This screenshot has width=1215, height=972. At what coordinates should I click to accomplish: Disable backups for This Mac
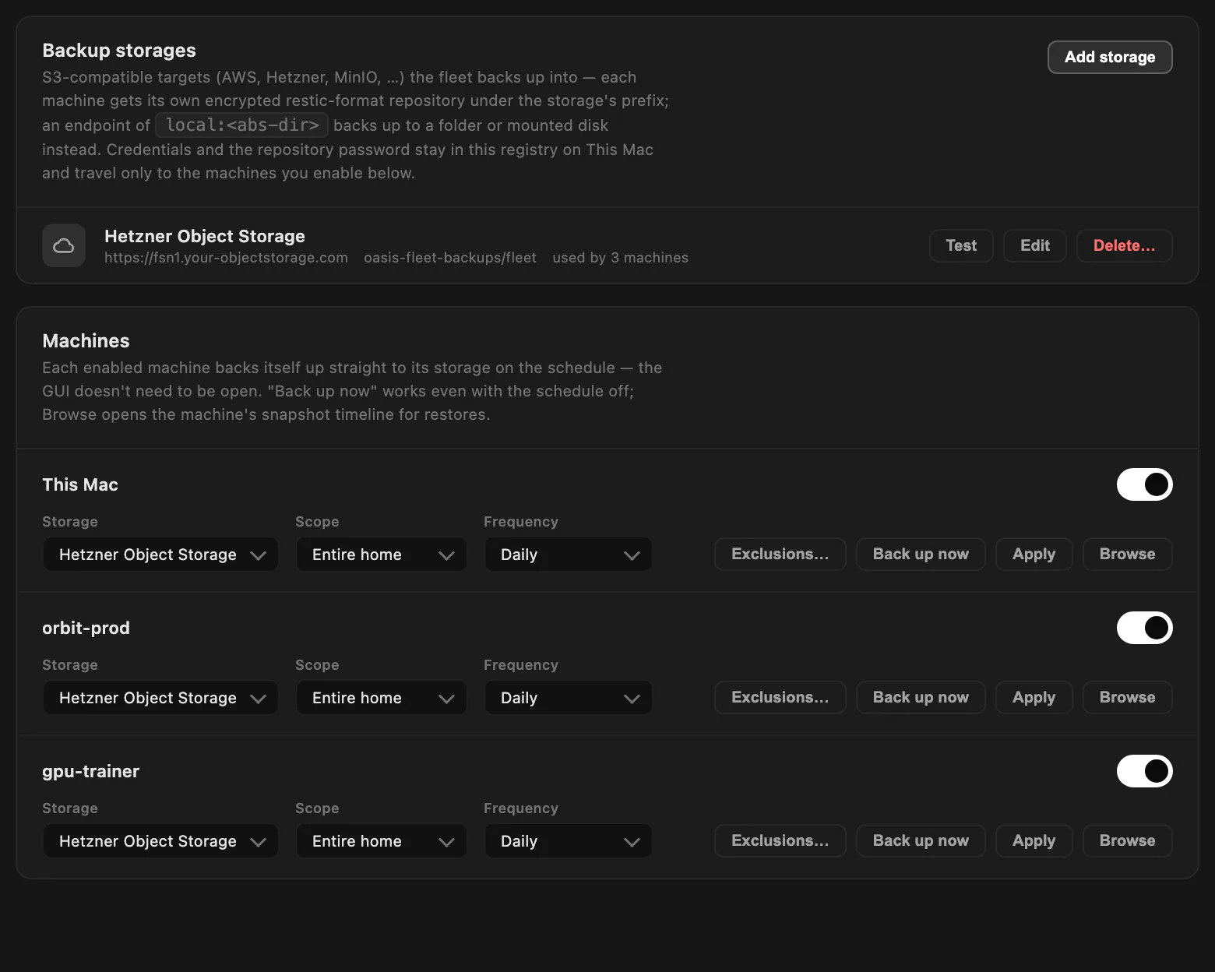point(1144,484)
